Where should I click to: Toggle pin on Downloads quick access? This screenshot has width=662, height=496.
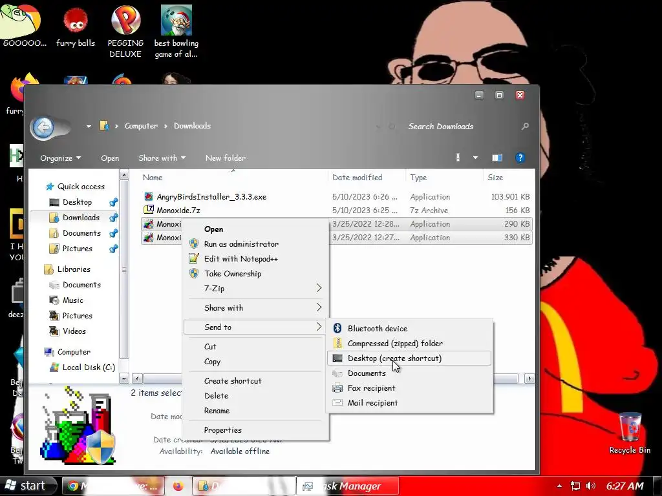[114, 218]
